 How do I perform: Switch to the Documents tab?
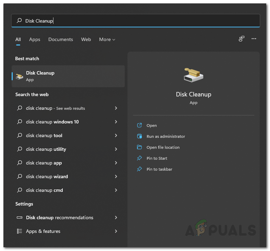click(61, 39)
